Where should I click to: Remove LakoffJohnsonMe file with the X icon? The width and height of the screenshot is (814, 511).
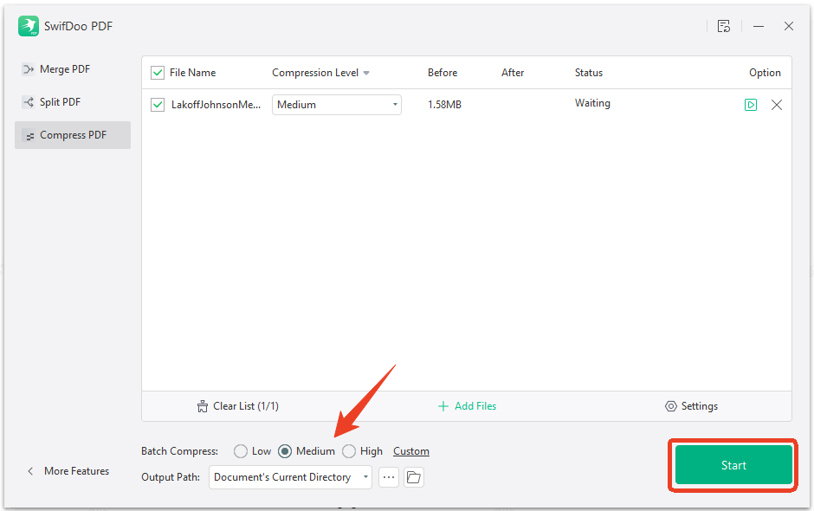[x=777, y=105]
